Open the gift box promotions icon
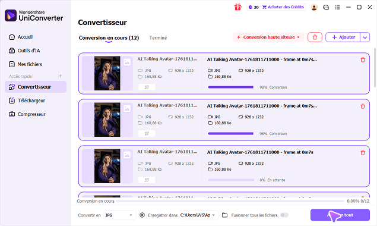 tap(238, 7)
